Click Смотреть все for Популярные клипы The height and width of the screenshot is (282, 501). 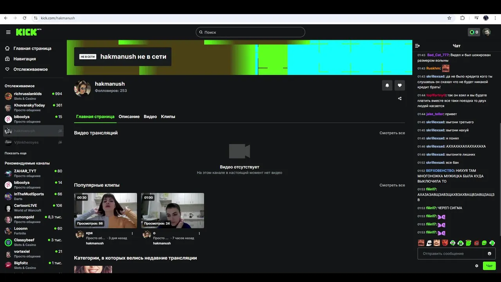click(x=392, y=185)
